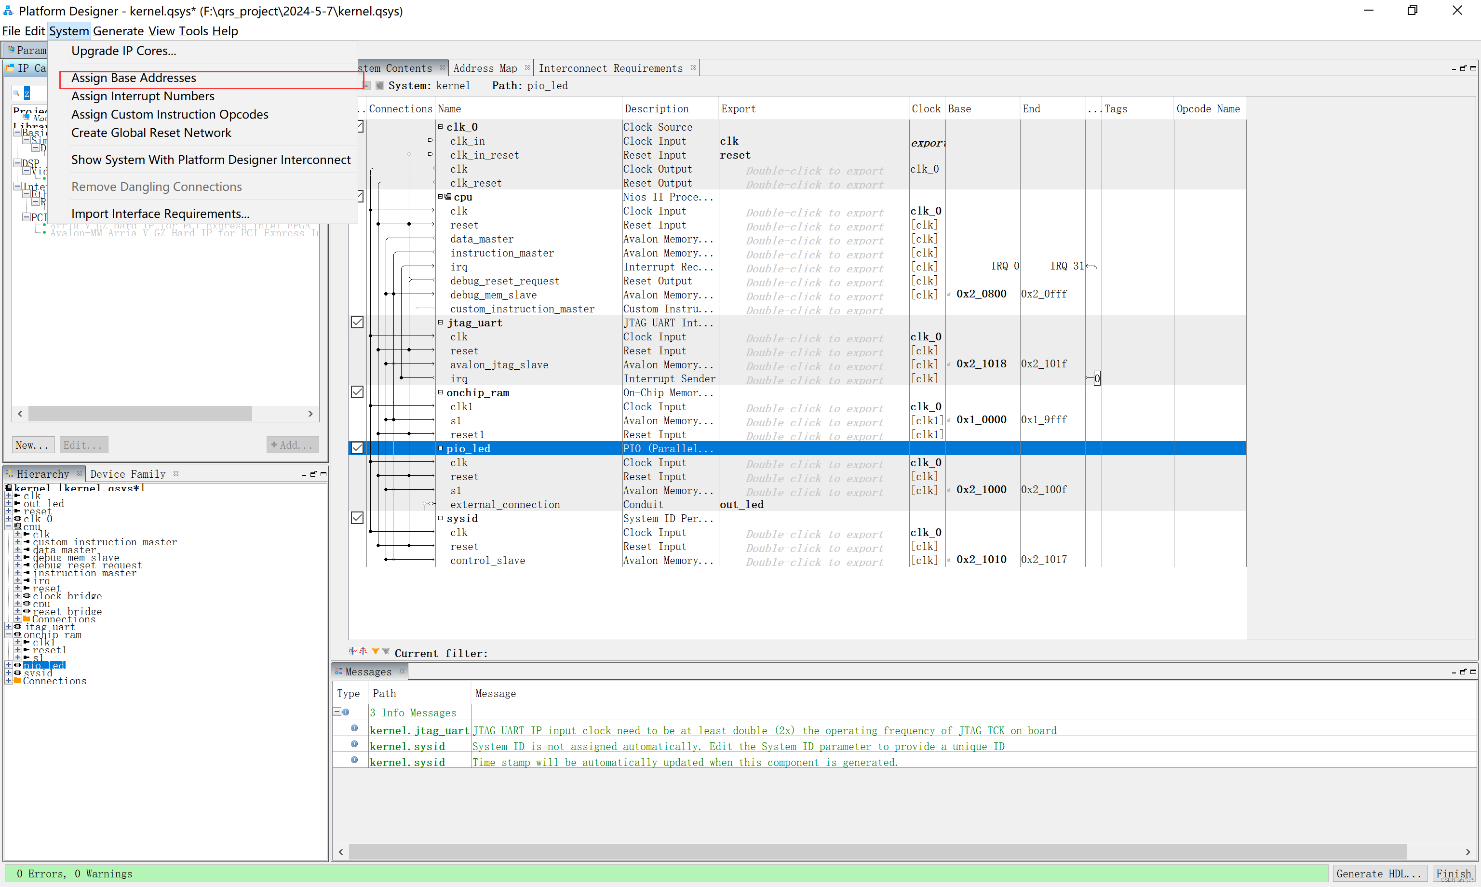Click the Messages panel expand icon
Viewport: 1481px width, 887px height.
coord(1474,672)
